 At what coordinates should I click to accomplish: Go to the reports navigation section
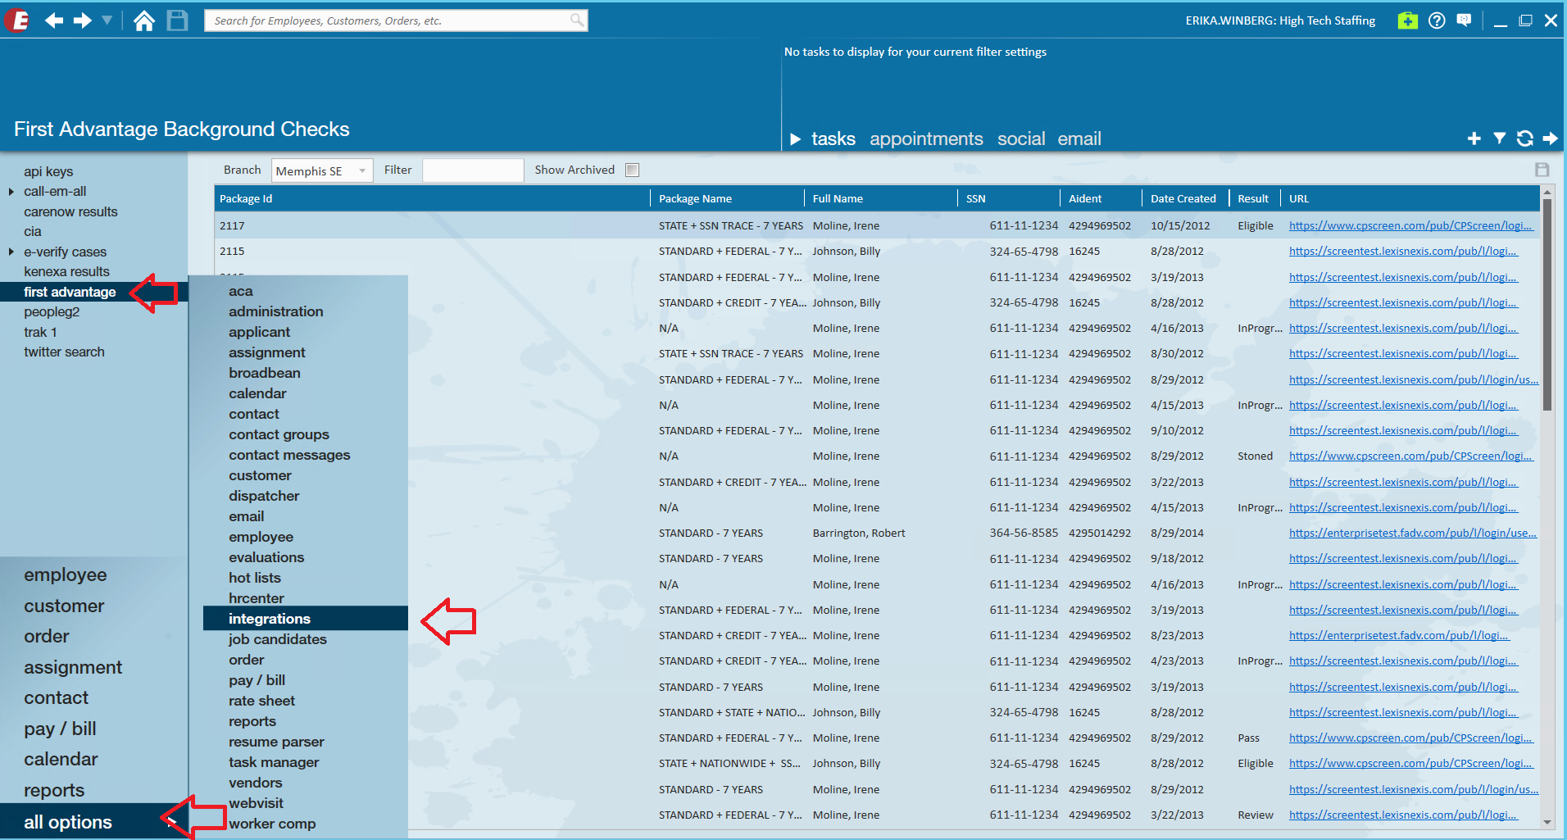(x=54, y=790)
